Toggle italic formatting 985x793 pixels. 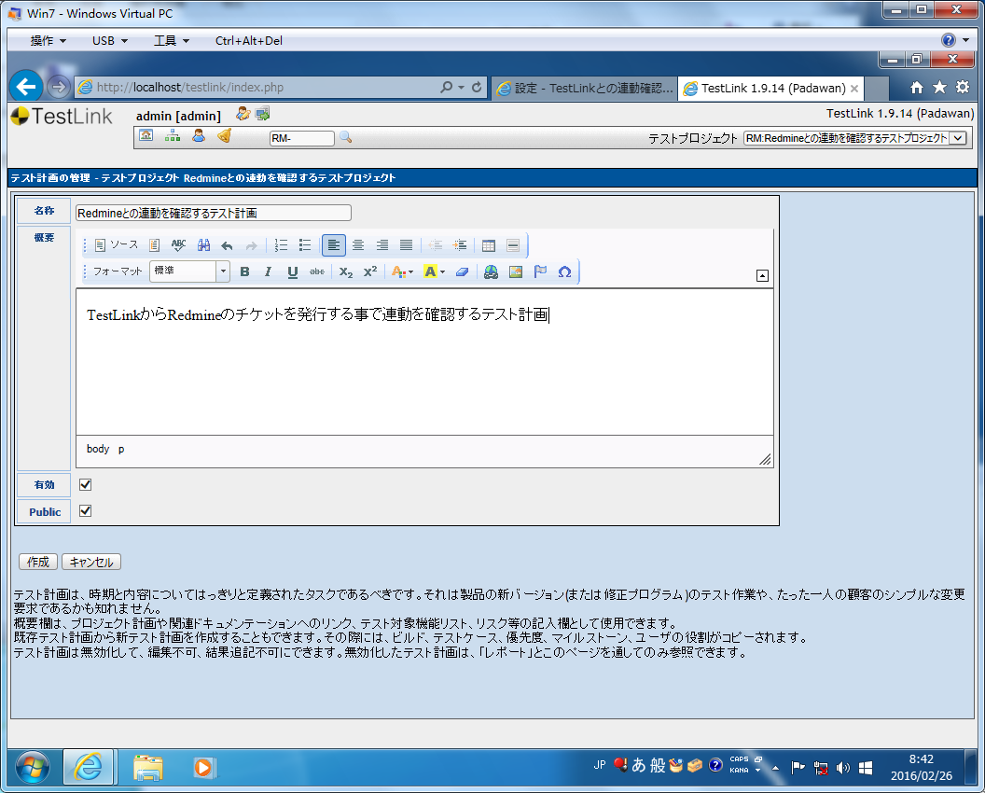[269, 271]
